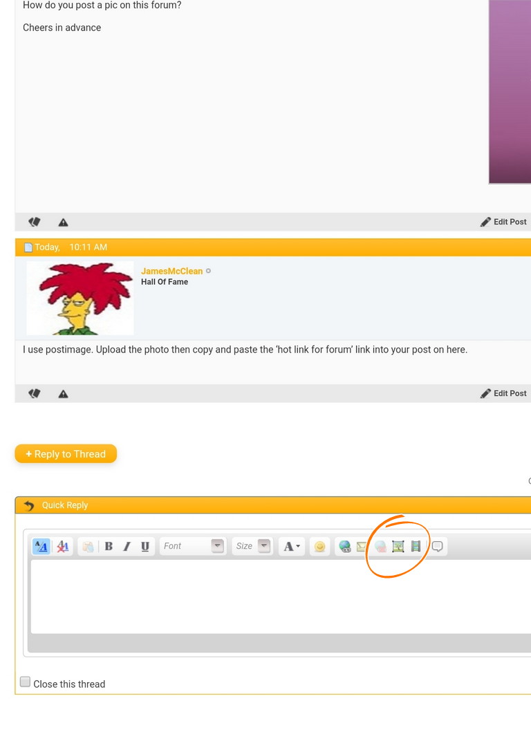Toggle the editor source mode button

[41, 546]
